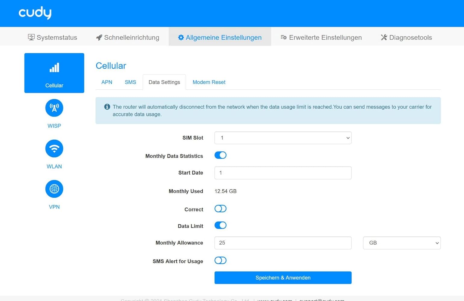Click Speichern & Anwenden button

point(283,278)
